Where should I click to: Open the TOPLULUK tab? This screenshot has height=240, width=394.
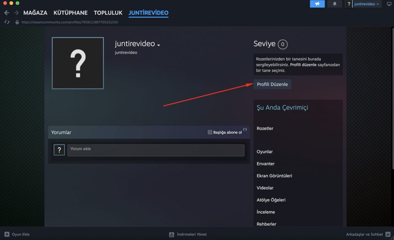click(108, 13)
